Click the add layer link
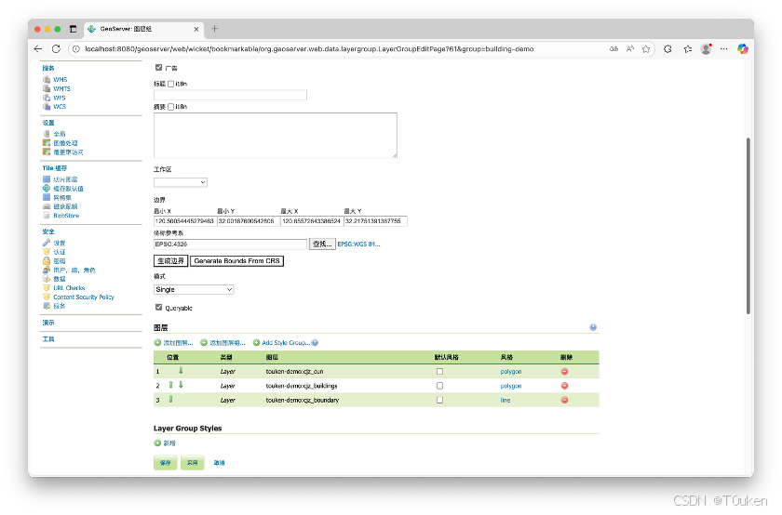Viewport: 782px width, 515px height. point(178,343)
